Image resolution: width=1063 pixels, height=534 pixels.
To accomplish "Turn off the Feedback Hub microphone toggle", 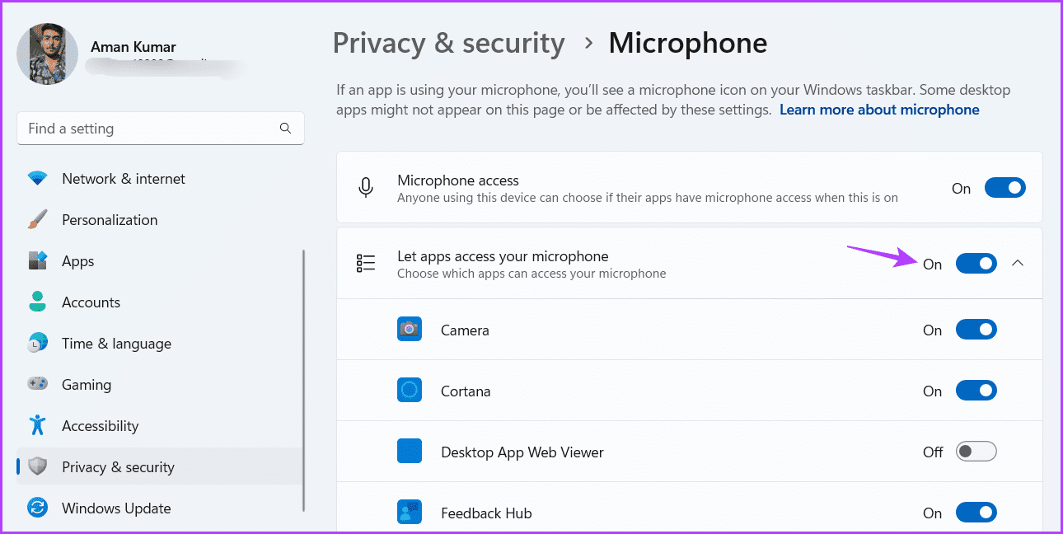I will click(x=976, y=513).
